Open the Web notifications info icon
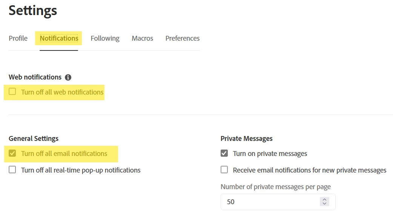The width and height of the screenshot is (393, 220). pos(68,77)
